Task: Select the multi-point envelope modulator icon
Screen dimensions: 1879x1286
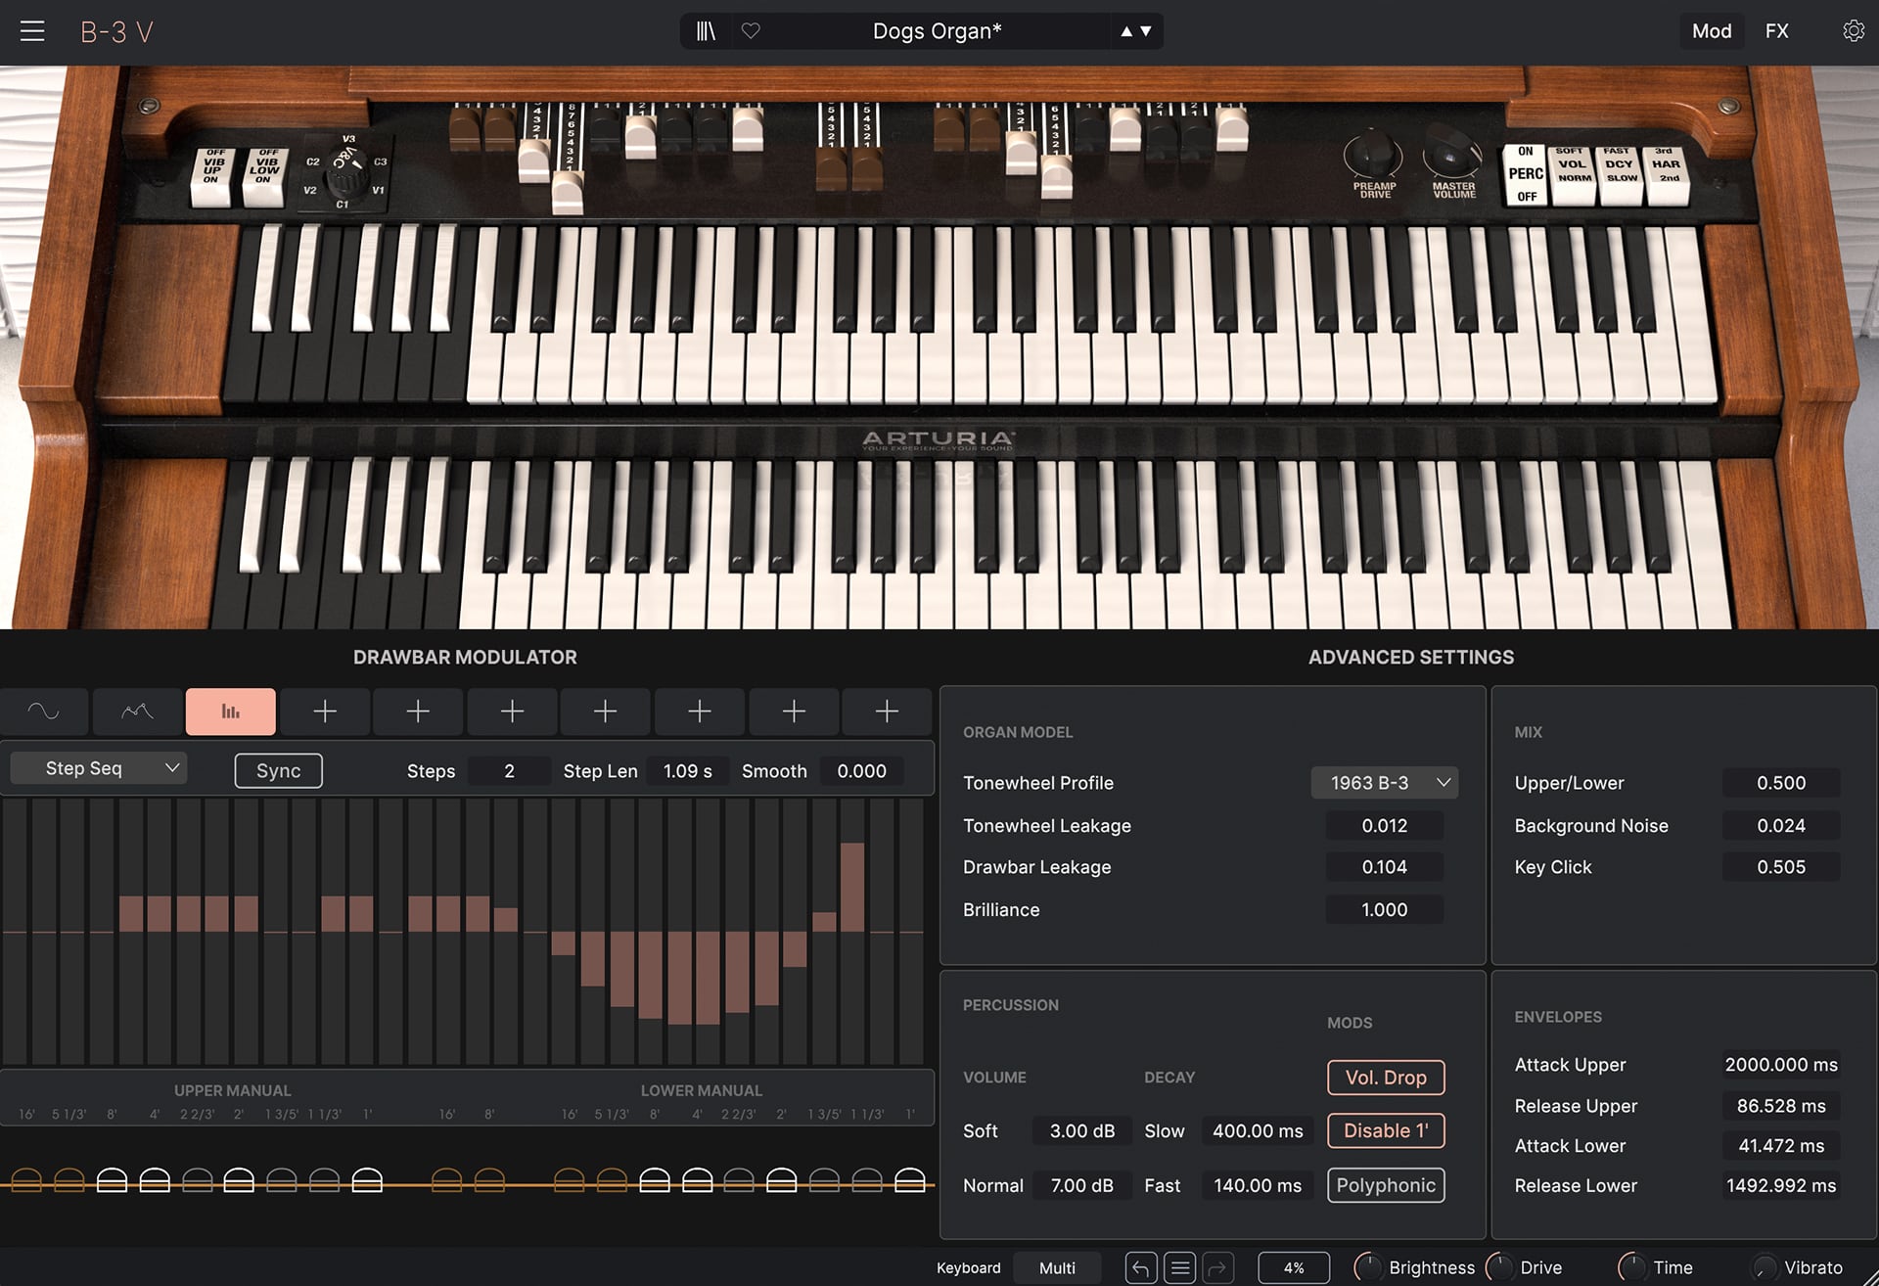Action: 137,712
